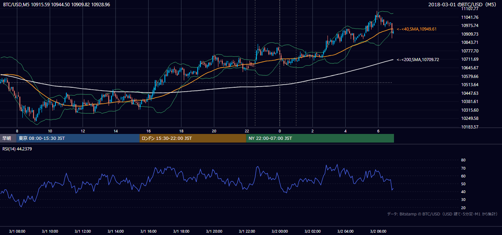Image resolution: width=502 pixels, height=235 pixels.
Task: Click hour label 8 under price chart
Action: [17, 131]
